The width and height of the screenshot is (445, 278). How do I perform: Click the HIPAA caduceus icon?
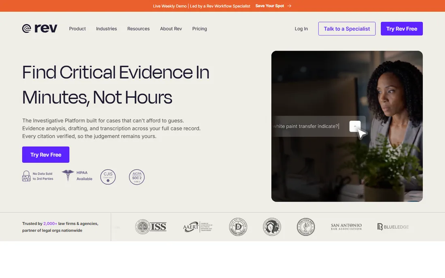tap(68, 175)
